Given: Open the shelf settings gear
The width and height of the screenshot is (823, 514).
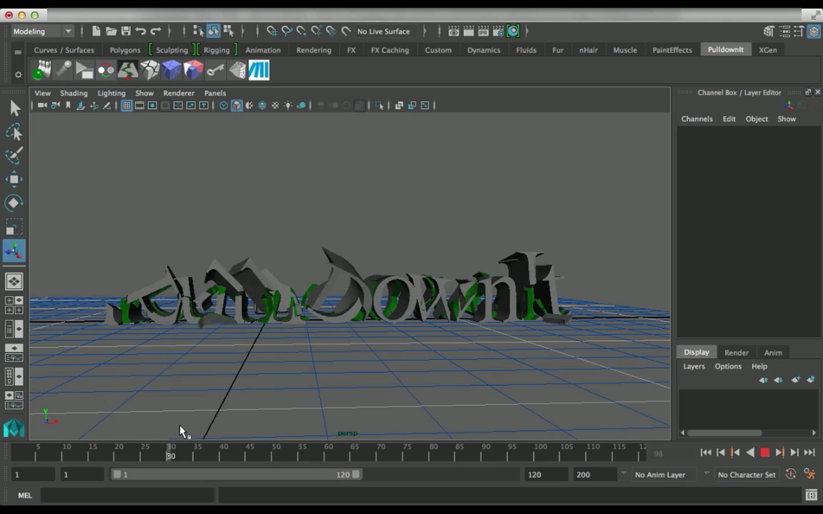Looking at the screenshot, I should click(18, 74).
